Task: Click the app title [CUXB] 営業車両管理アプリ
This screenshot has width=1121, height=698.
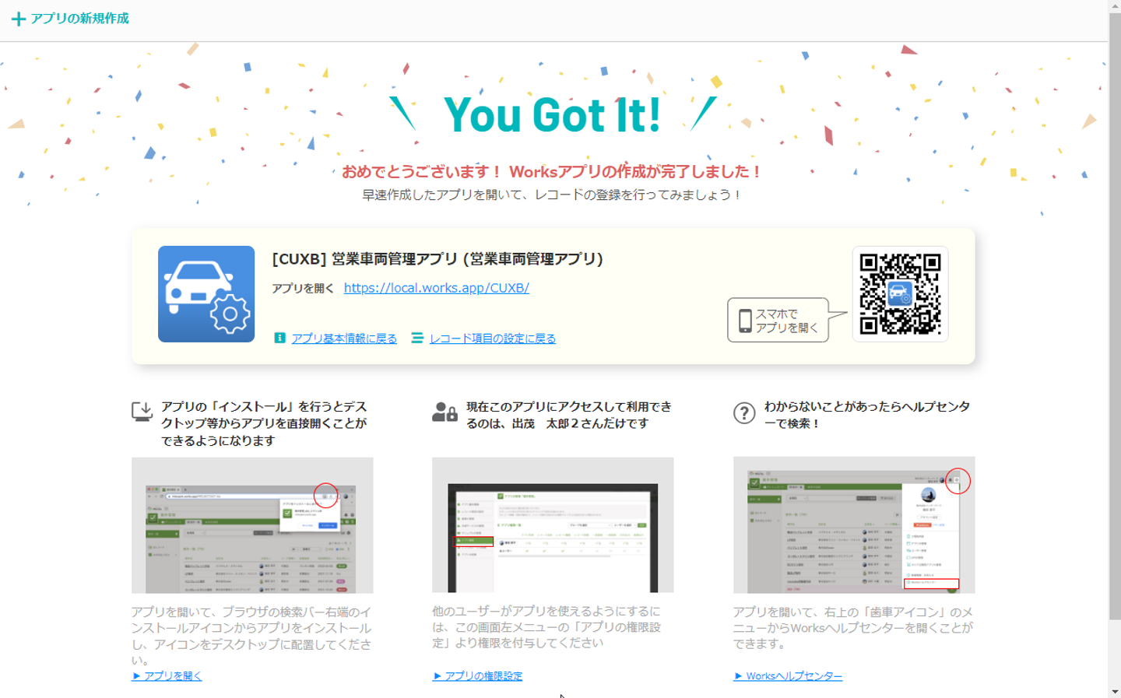Action: click(438, 259)
